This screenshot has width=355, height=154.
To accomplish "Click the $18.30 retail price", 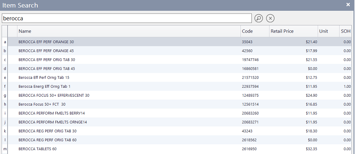I will [312, 131].
